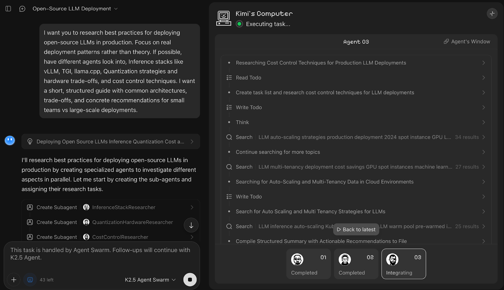The image size is (504, 290).
Task: Click the InferenceStackResearcher avatar icon
Action: [86, 207]
